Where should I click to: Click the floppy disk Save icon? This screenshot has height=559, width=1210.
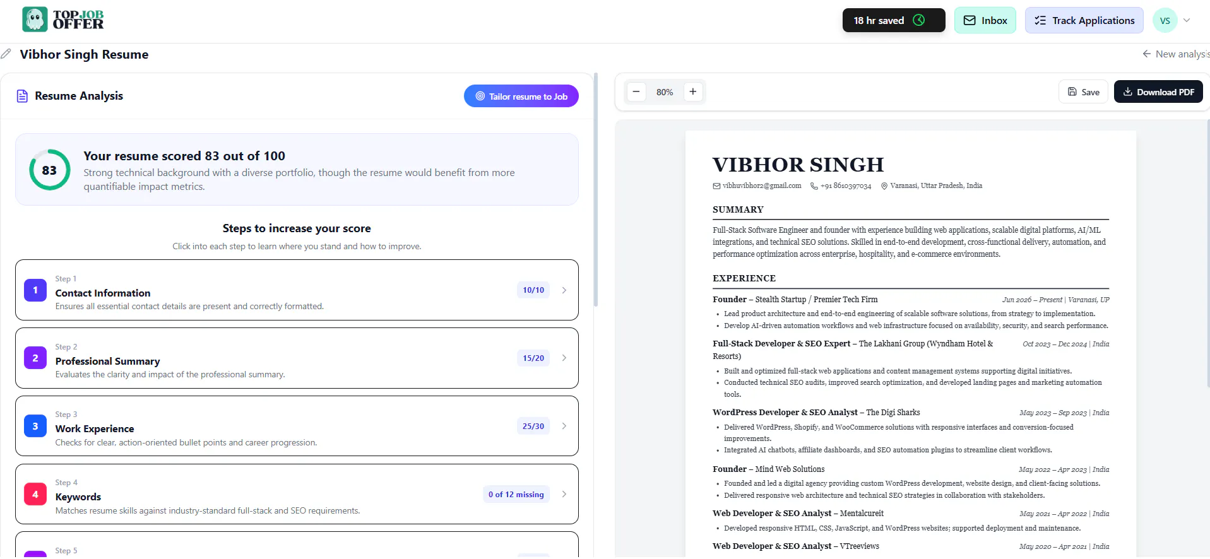(1072, 91)
